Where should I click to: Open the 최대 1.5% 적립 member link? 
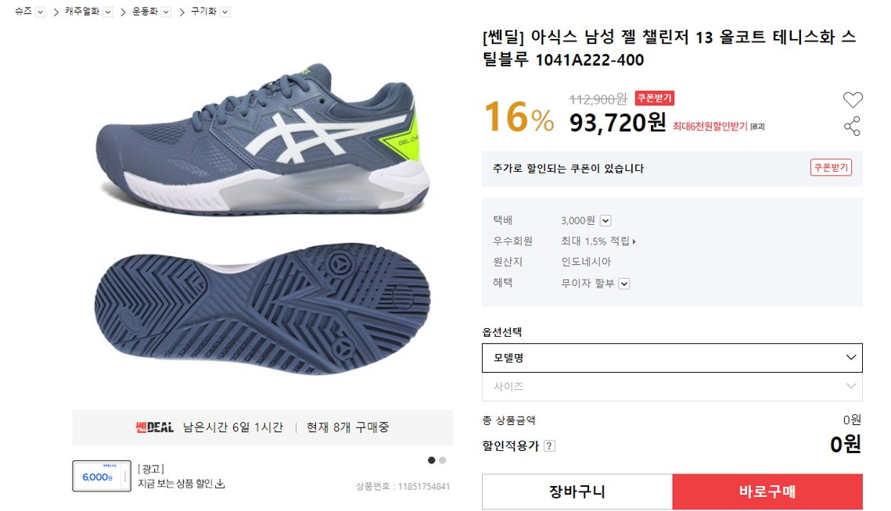tap(598, 241)
